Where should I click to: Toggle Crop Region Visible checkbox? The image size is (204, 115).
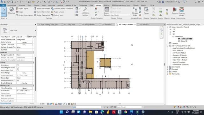18,68
